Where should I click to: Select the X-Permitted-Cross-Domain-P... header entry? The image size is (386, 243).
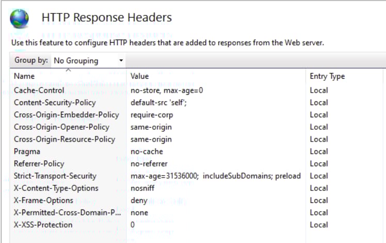pyautogui.click(x=67, y=213)
